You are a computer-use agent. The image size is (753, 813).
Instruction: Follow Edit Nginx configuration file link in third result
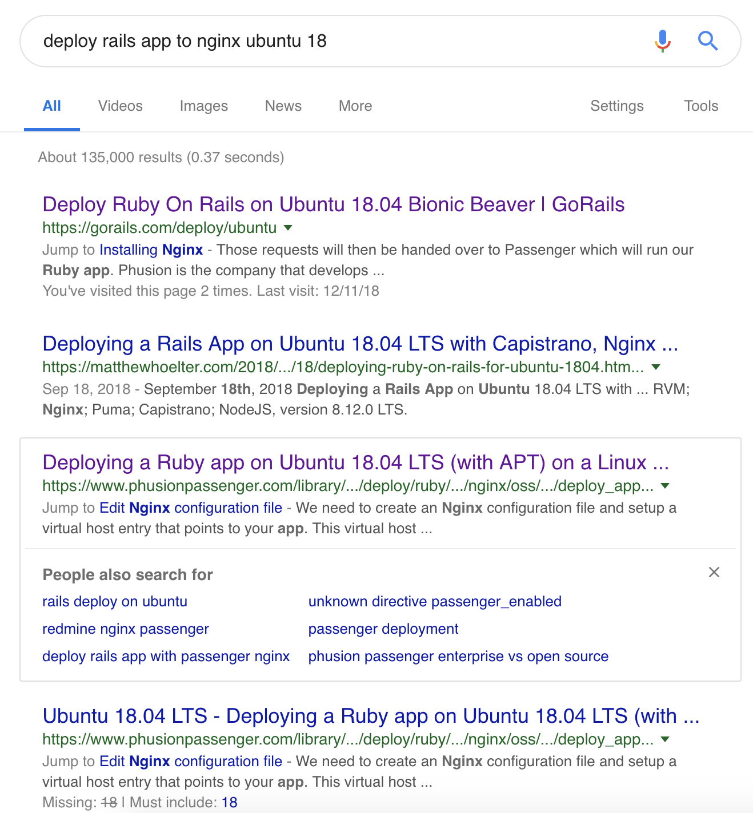click(x=191, y=508)
